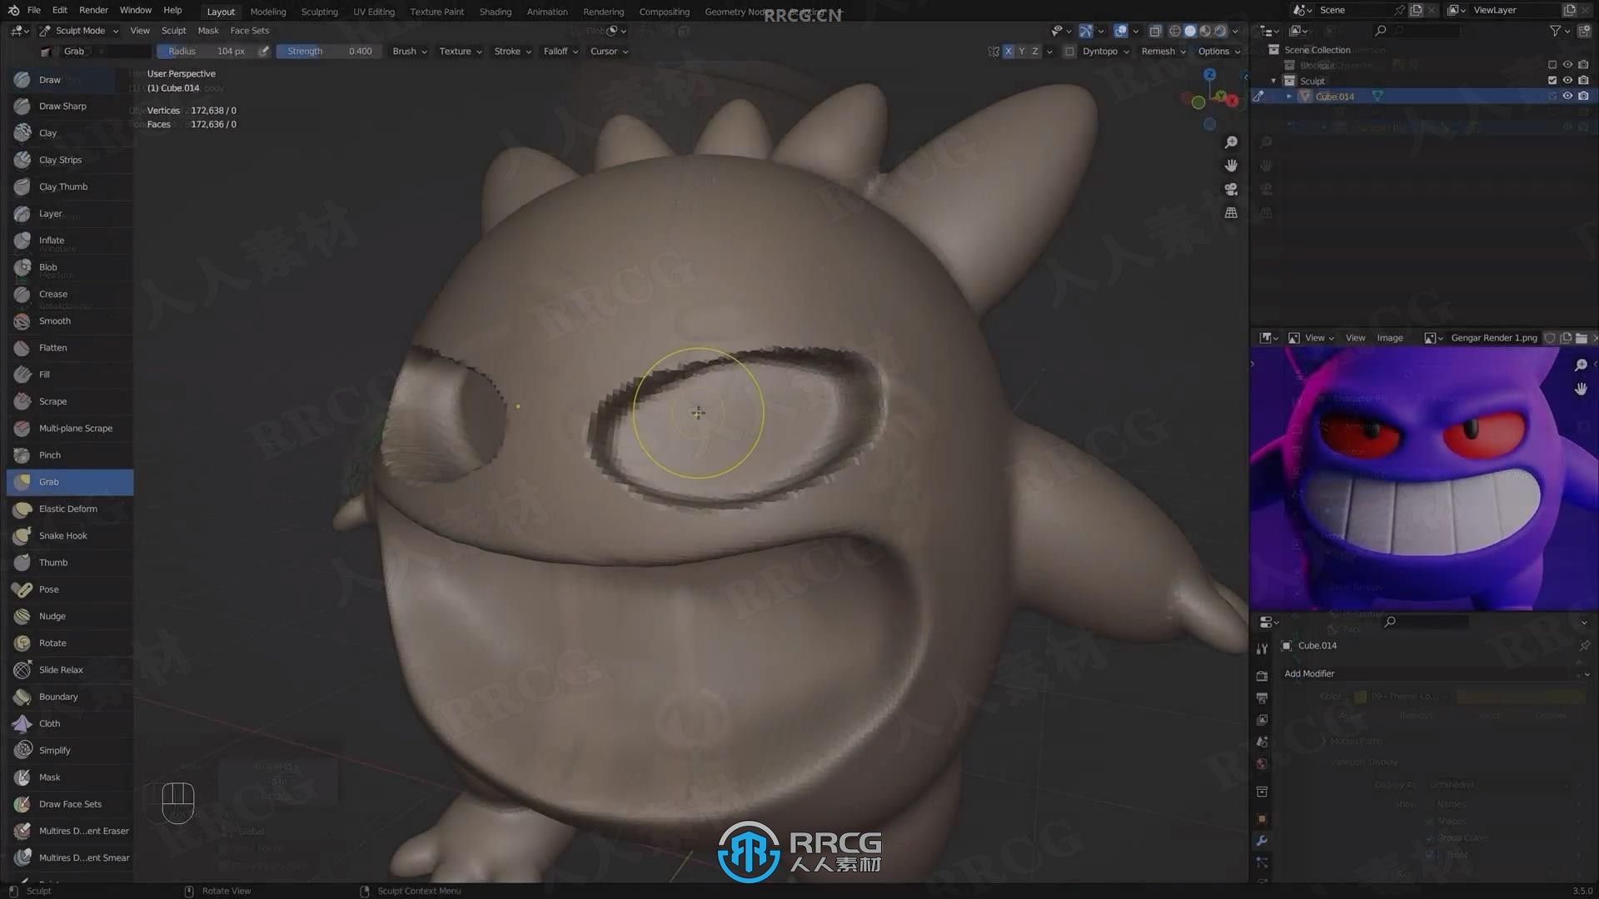Open the Sculpt Mode dropdown
This screenshot has width=1599, height=899.
click(79, 31)
